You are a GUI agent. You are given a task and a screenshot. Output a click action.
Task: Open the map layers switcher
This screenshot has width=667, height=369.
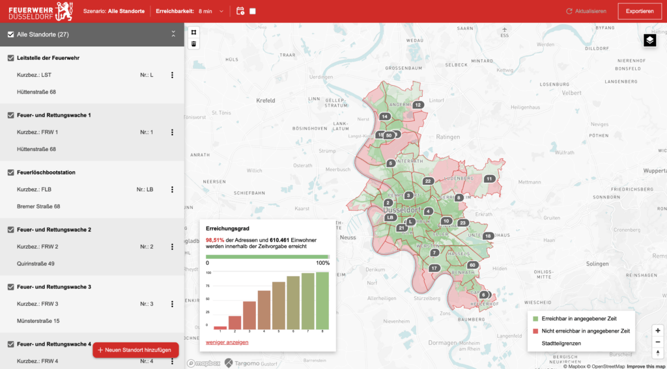[651, 40]
